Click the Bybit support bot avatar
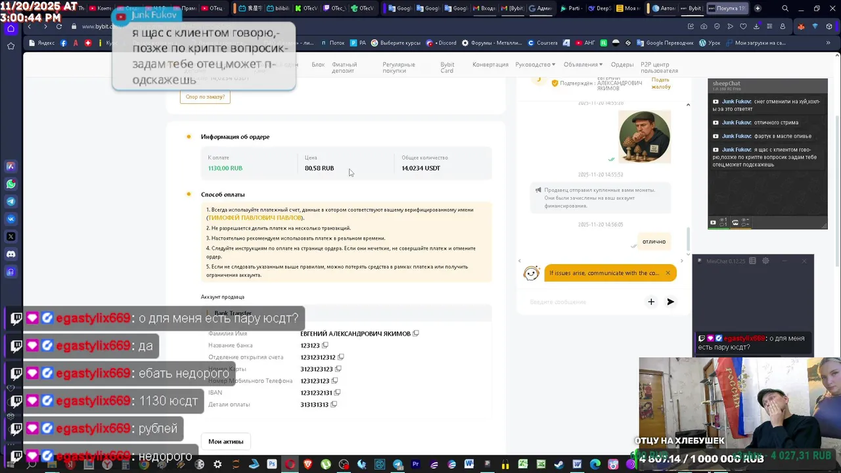This screenshot has width=841, height=473. click(x=531, y=273)
